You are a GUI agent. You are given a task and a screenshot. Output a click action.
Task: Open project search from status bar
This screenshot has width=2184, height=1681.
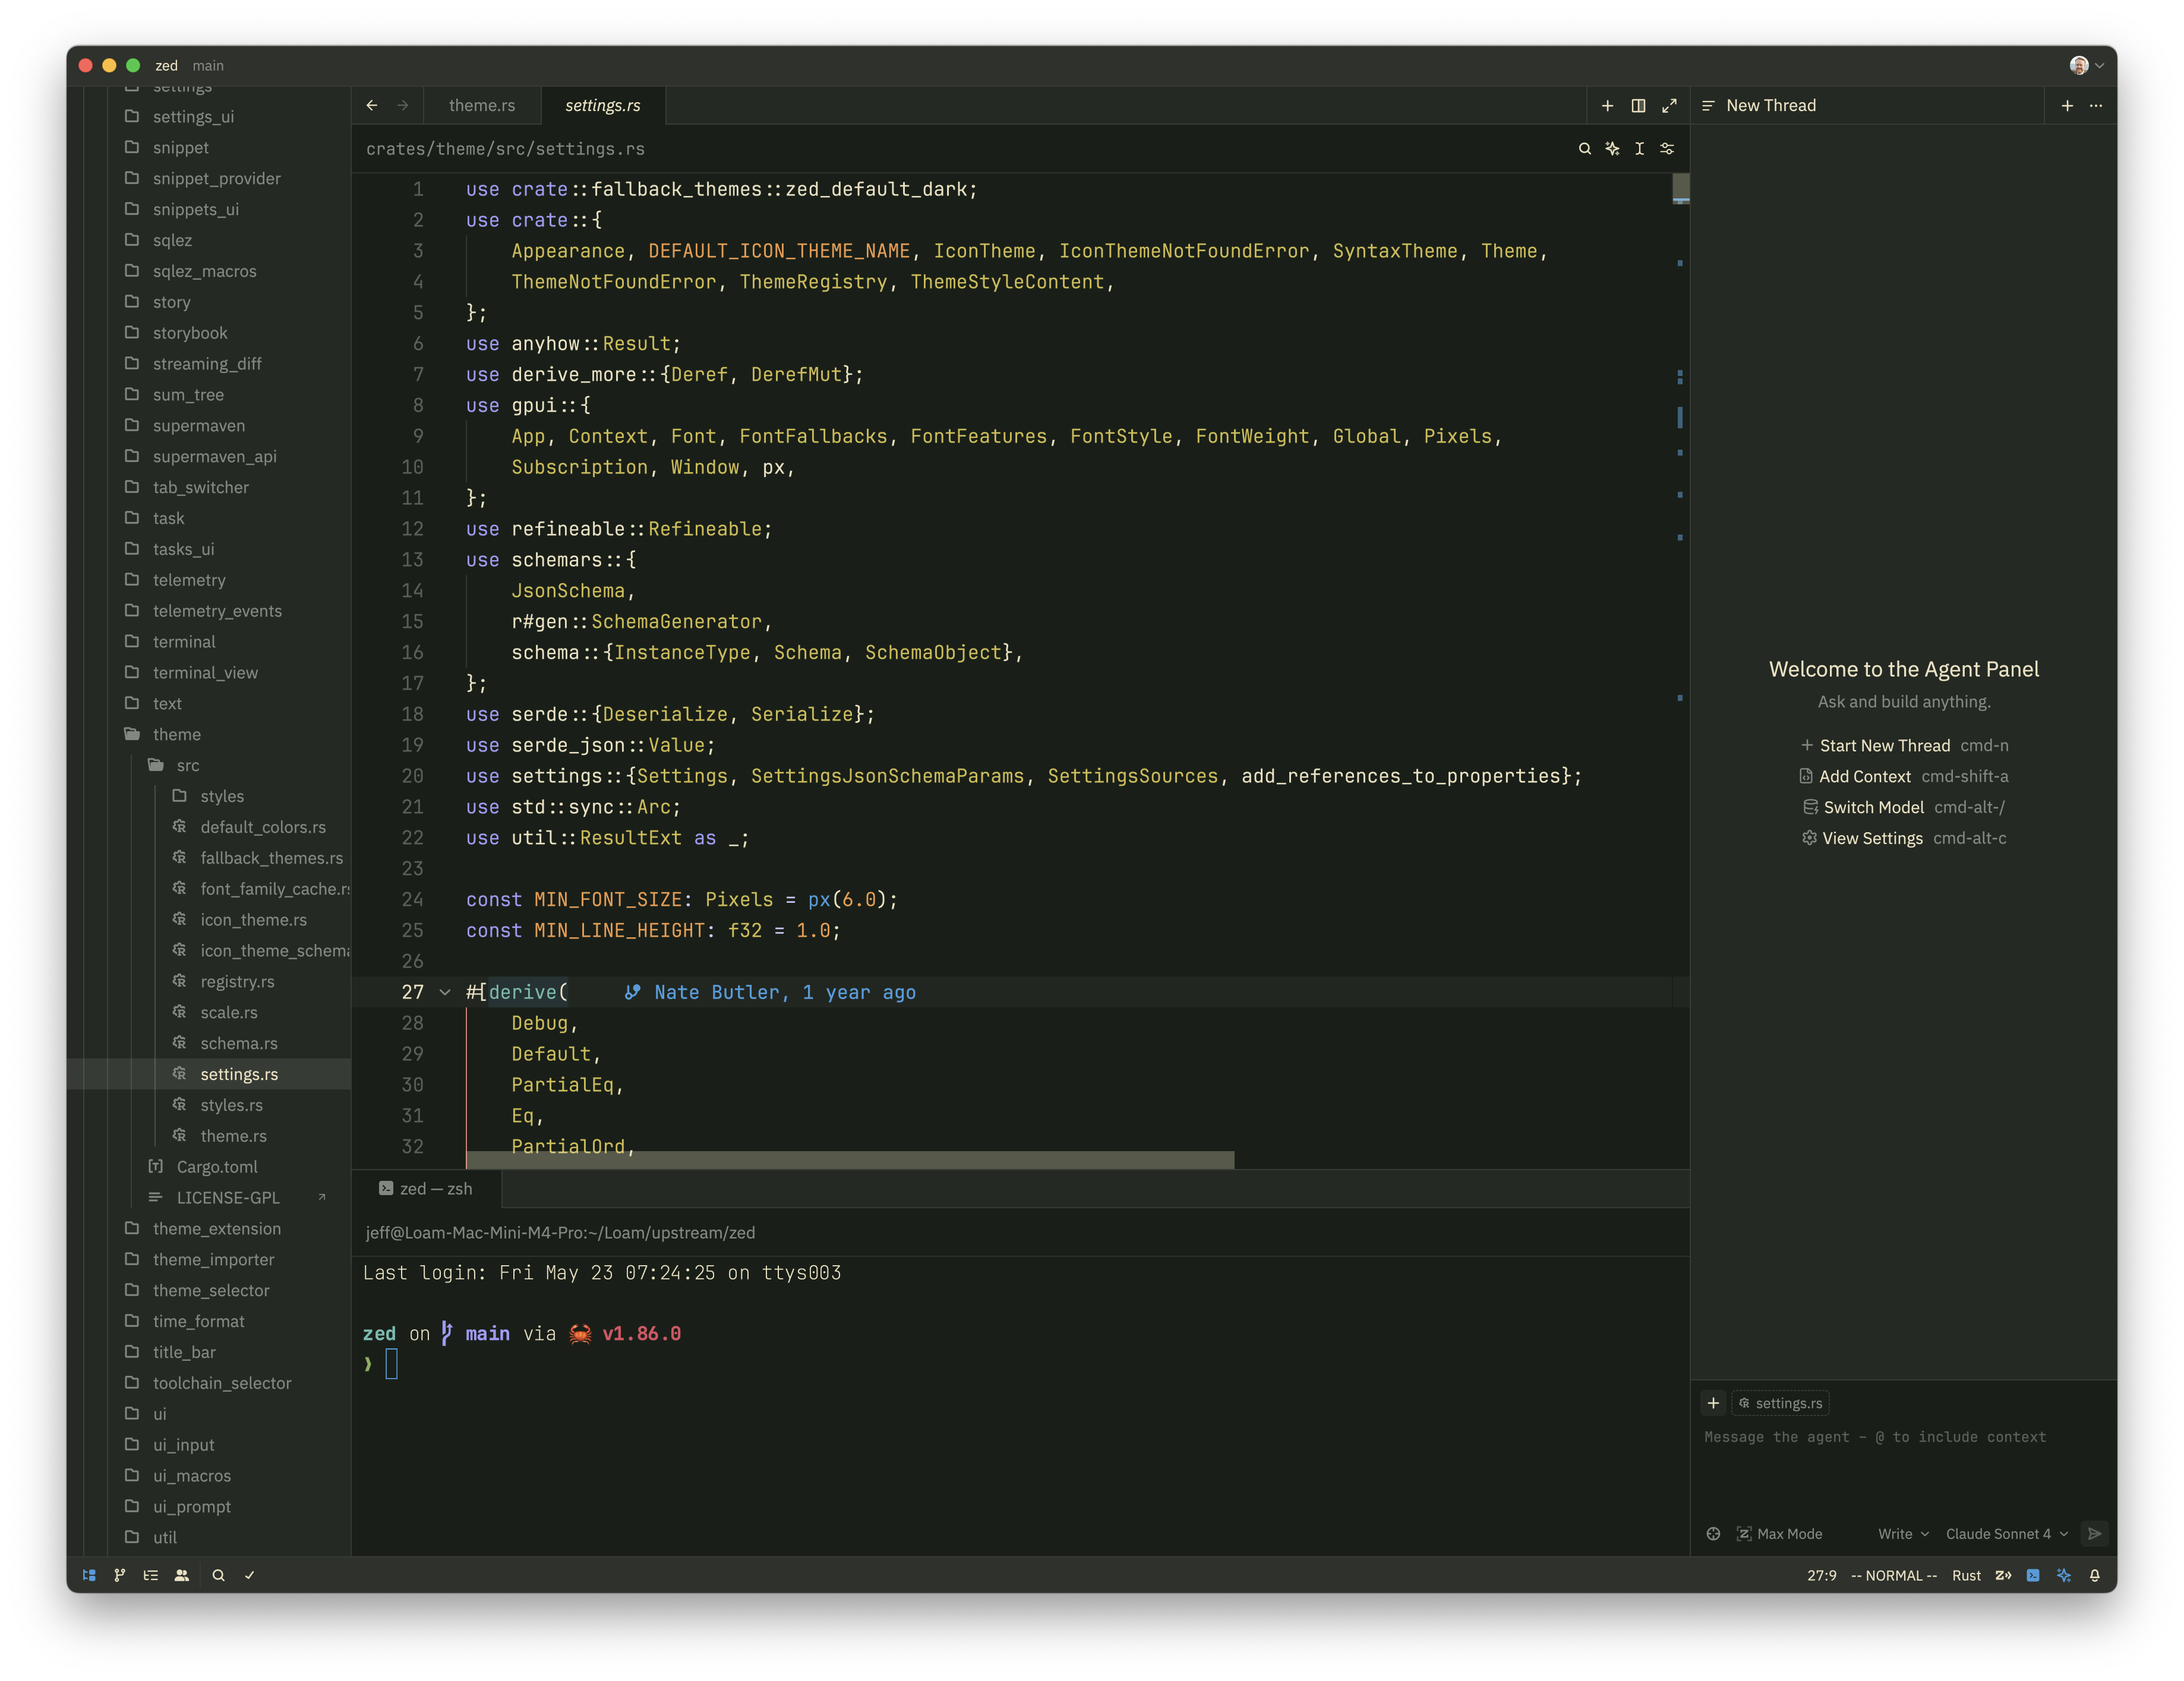218,1575
